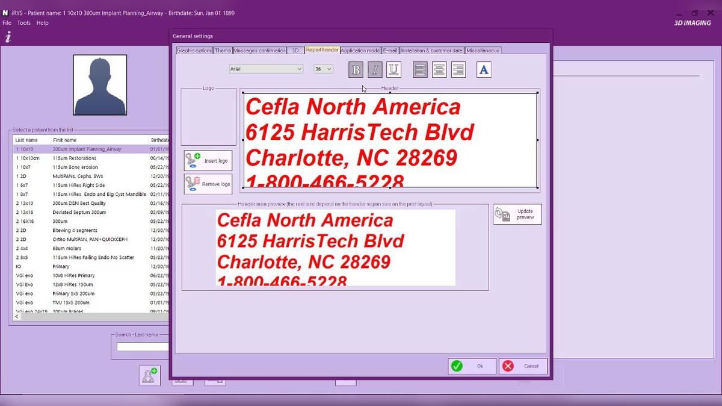
Task: Select patient MultiPANs, Cephs, BWs
Action: pos(91,176)
